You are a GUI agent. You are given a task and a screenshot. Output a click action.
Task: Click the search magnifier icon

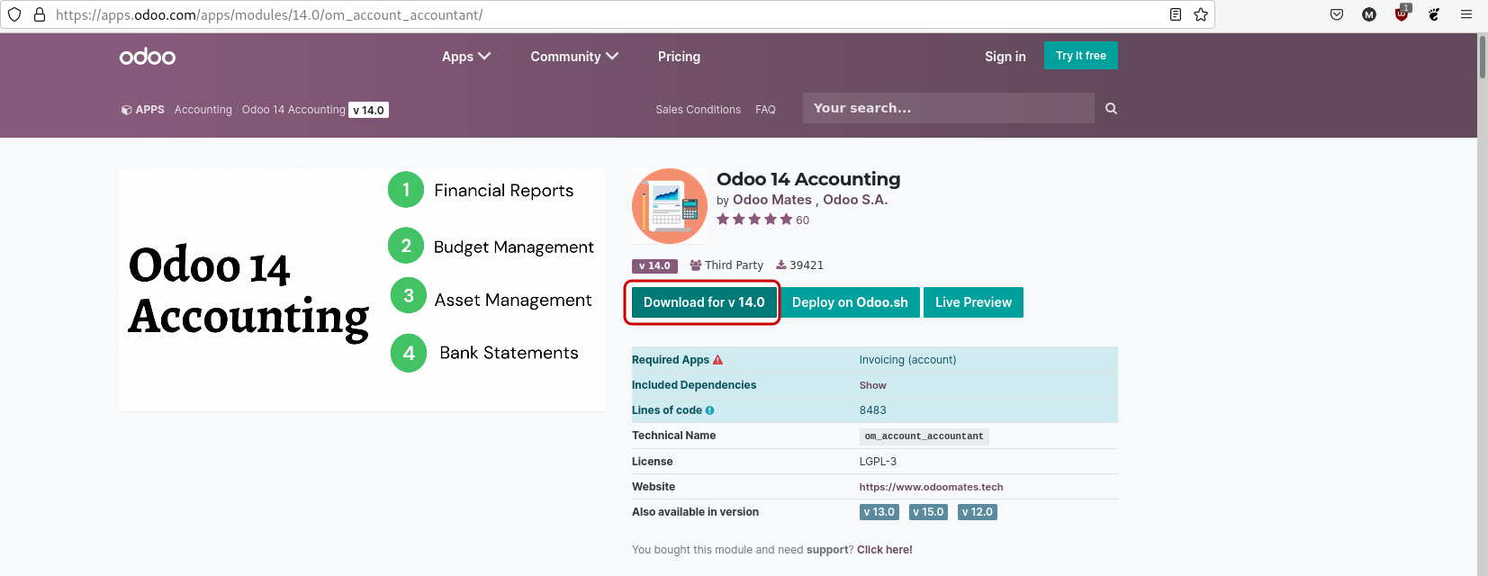pos(1111,108)
